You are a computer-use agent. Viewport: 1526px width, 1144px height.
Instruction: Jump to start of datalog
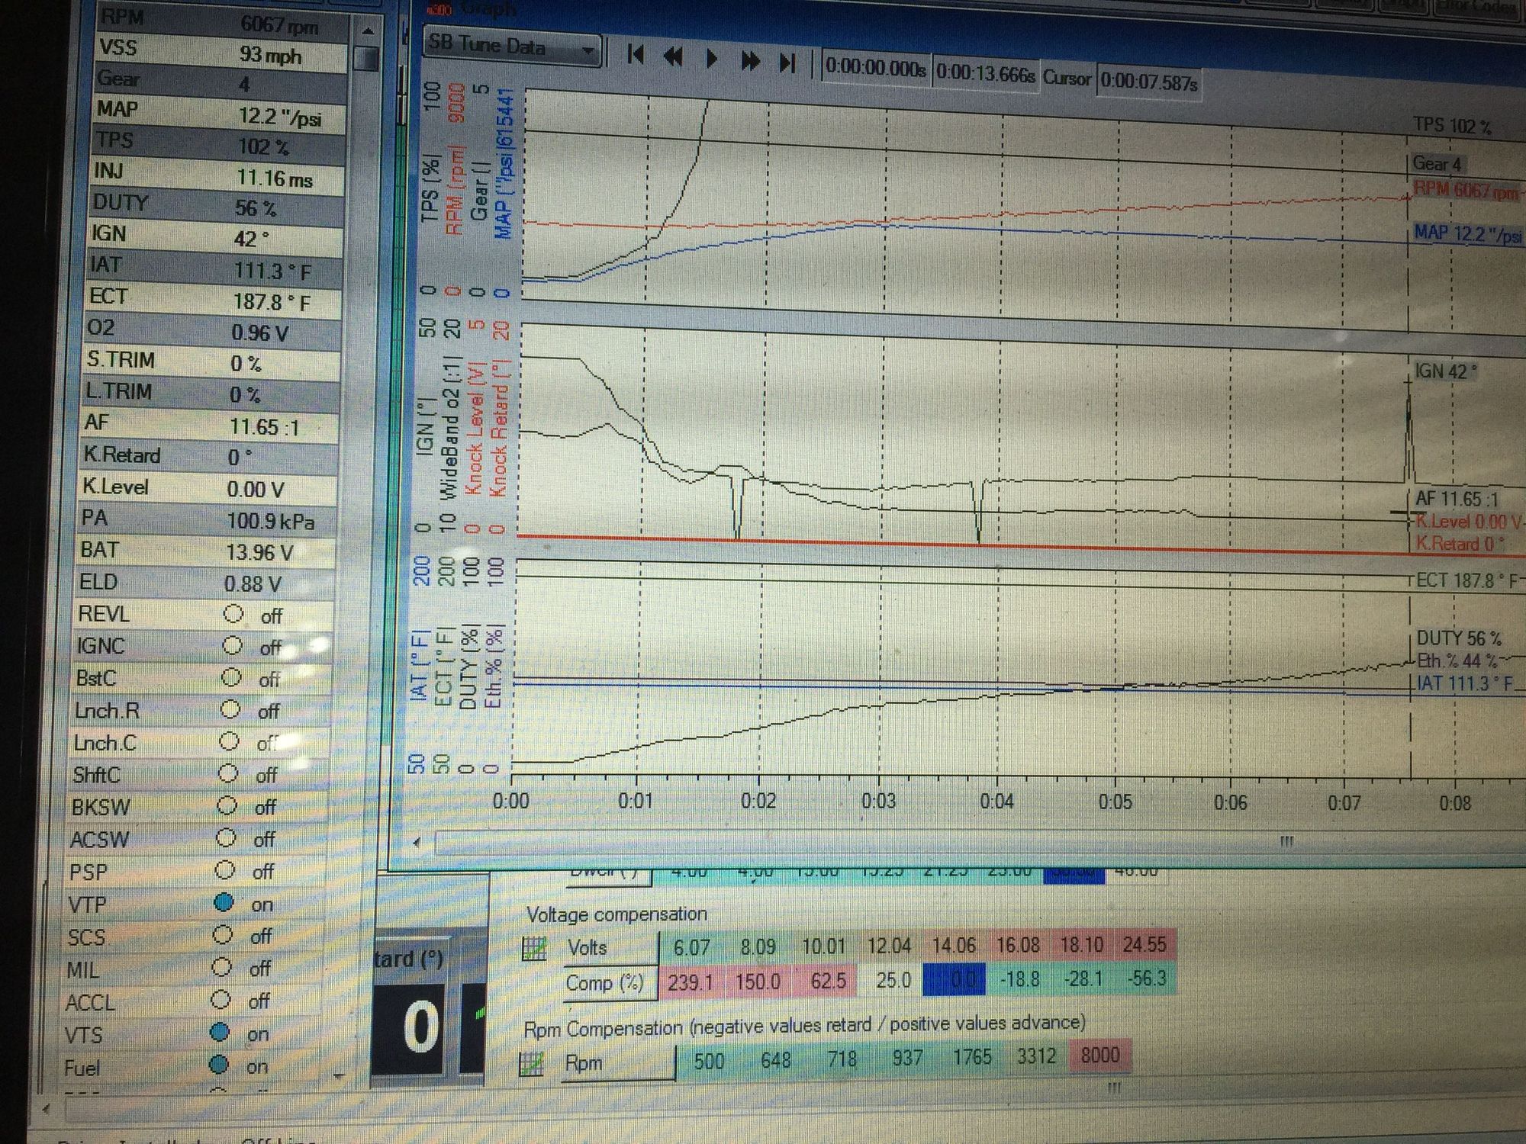635,55
